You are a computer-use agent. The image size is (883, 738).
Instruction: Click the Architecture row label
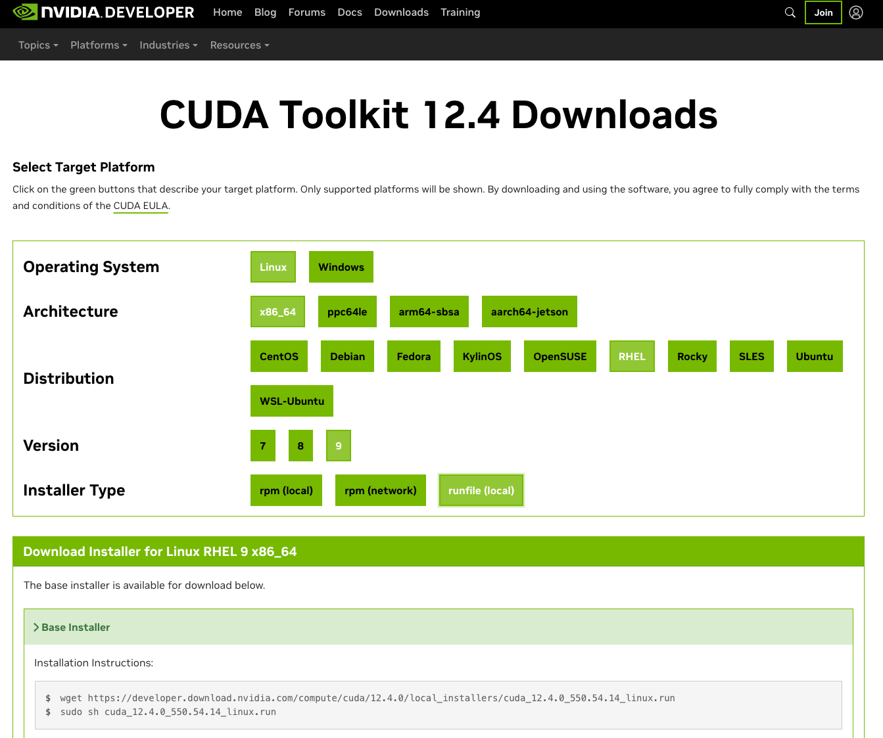(70, 311)
